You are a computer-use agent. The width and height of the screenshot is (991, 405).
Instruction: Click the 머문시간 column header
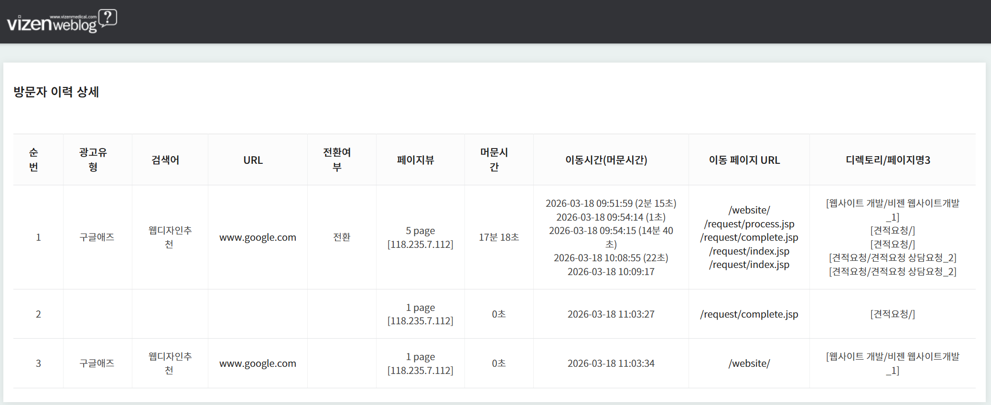(x=494, y=160)
